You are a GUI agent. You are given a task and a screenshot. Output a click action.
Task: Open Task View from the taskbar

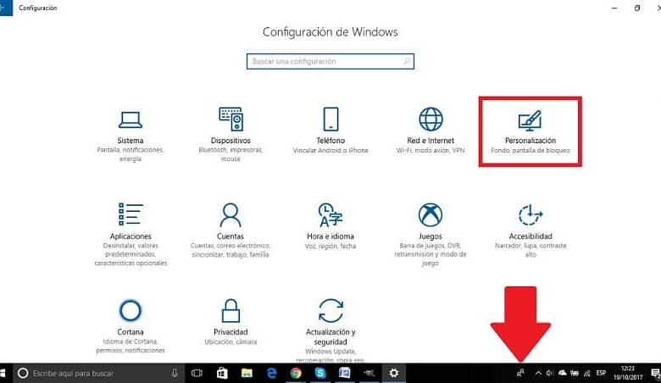pos(197,374)
